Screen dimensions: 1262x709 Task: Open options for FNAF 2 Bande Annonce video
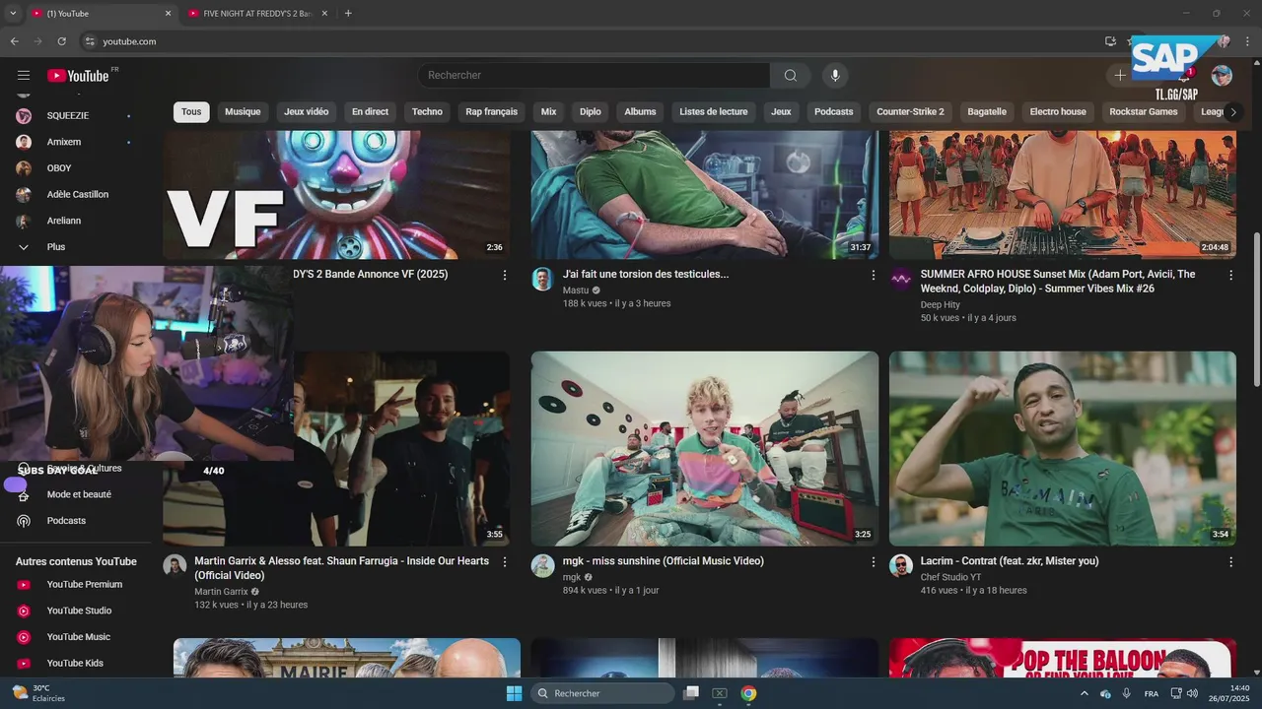pyautogui.click(x=505, y=276)
